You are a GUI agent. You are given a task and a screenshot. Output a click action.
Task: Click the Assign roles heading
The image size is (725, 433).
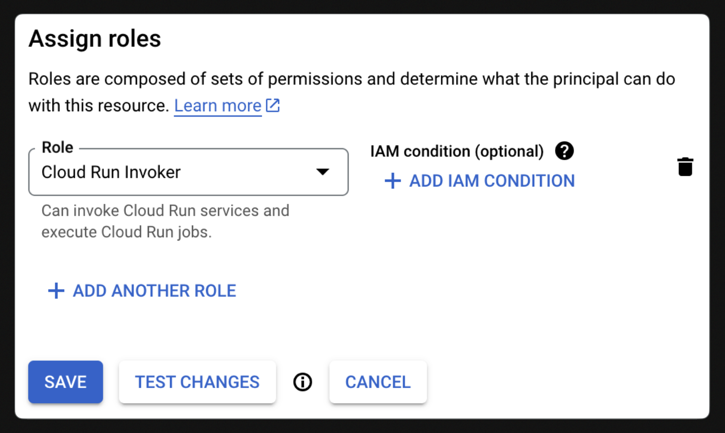tap(95, 39)
